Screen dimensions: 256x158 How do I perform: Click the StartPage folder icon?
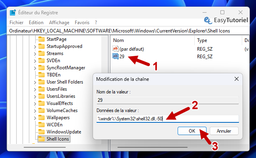tap(42, 39)
